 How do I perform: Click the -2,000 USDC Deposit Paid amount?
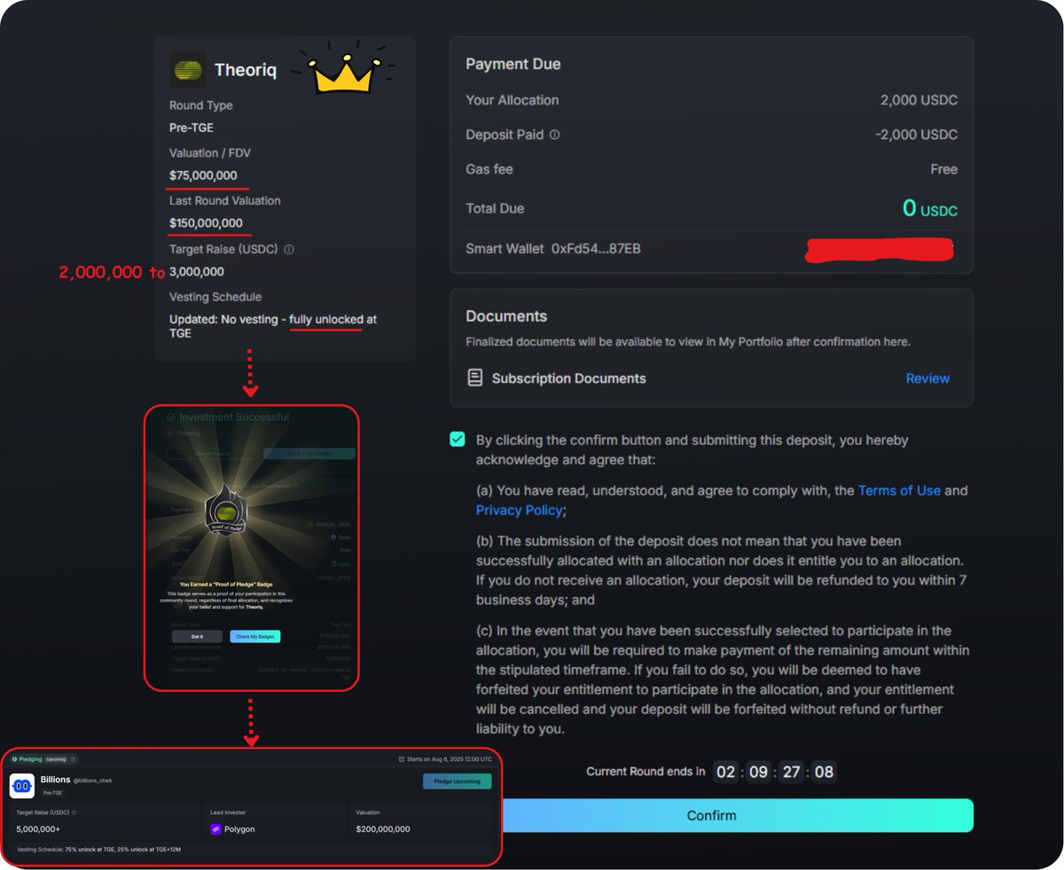point(917,135)
